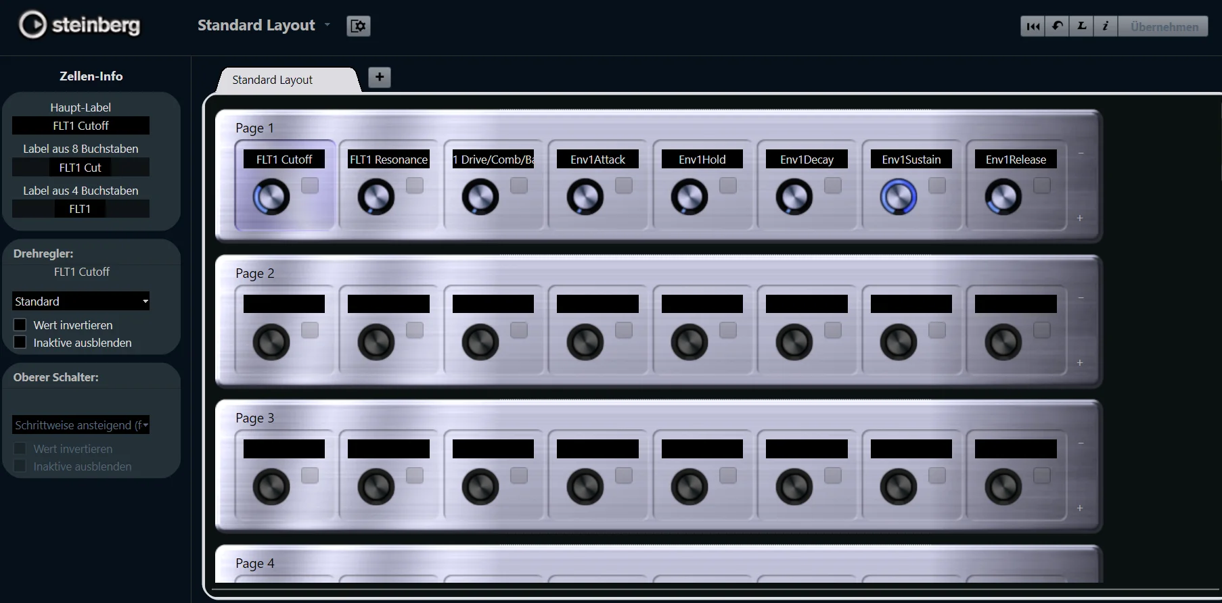This screenshot has width=1222, height=603.
Task: Click the minus icon on Page 1
Action: point(1081,153)
